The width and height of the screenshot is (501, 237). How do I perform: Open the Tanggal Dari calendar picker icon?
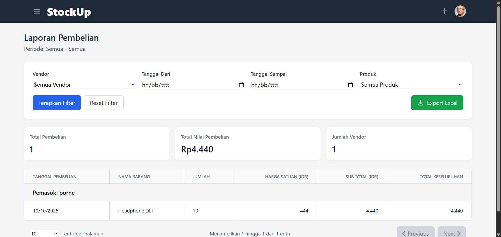coord(241,85)
